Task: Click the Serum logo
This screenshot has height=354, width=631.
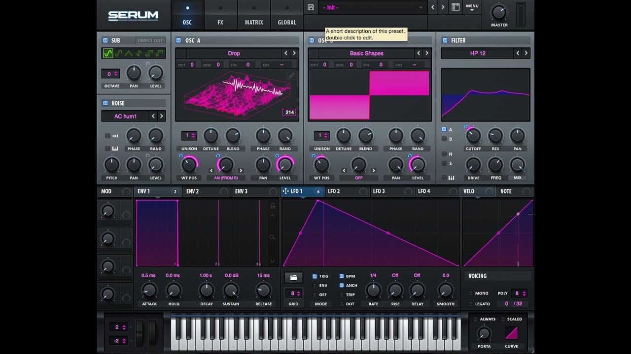Action: (x=133, y=15)
